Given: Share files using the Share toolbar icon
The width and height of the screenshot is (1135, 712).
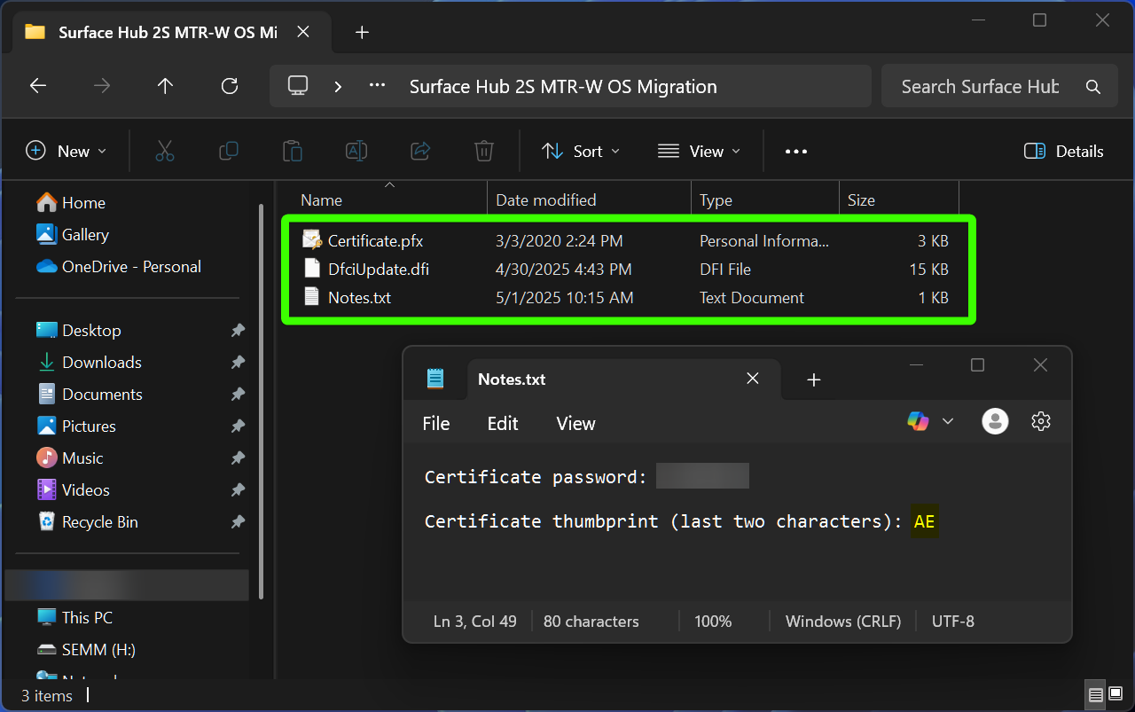Looking at the screenshot, I should 420,151.
